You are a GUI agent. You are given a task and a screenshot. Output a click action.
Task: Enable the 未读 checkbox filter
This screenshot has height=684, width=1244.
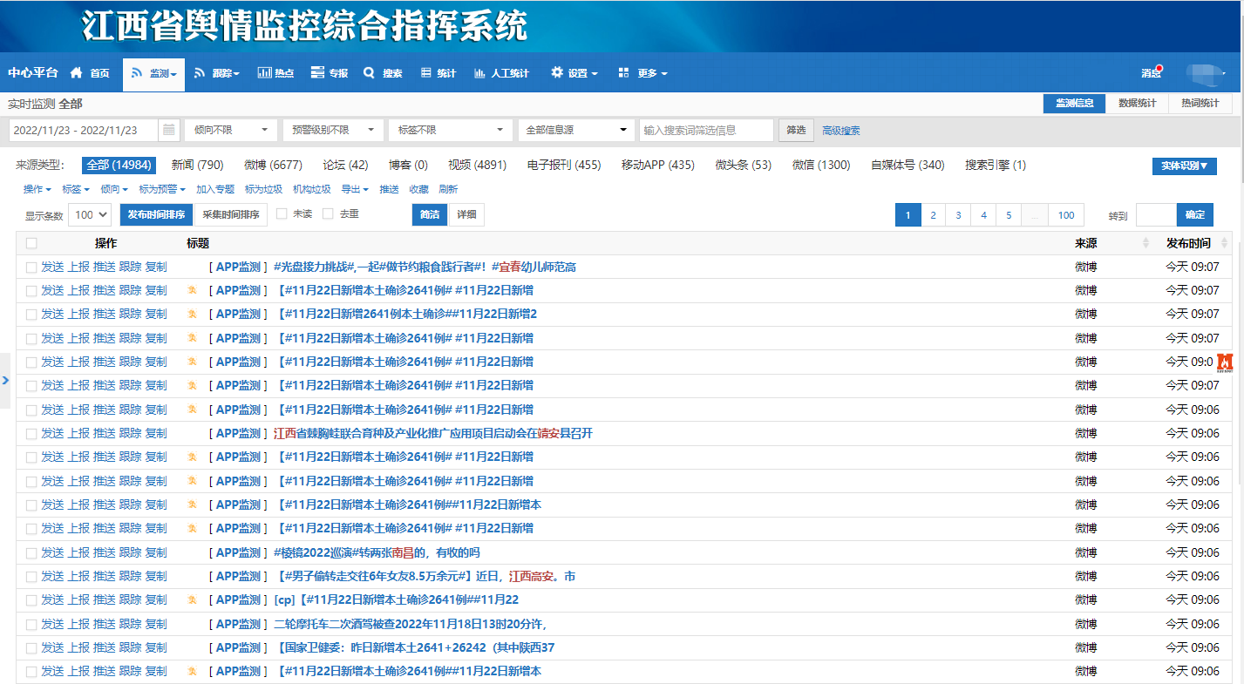282,213
